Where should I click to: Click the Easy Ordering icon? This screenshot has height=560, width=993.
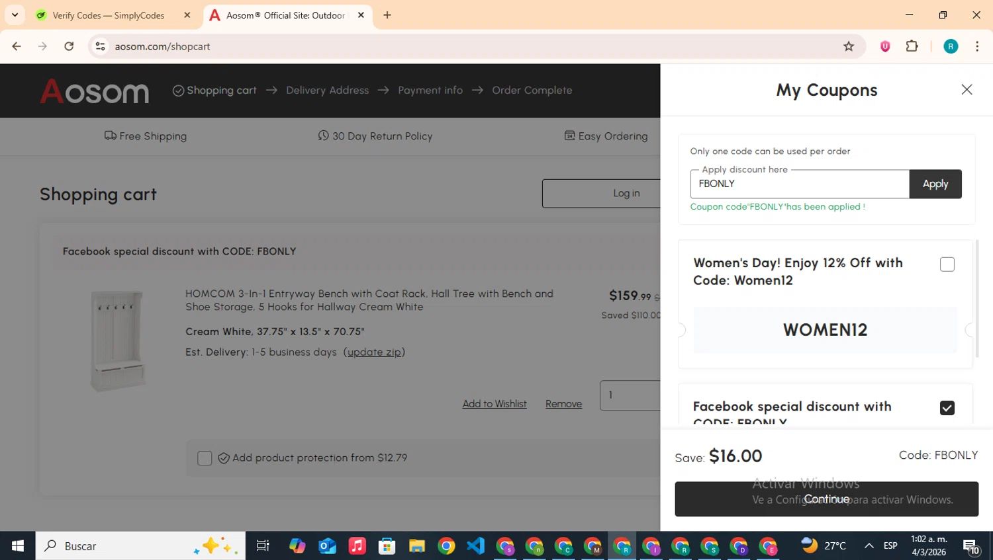569,136
